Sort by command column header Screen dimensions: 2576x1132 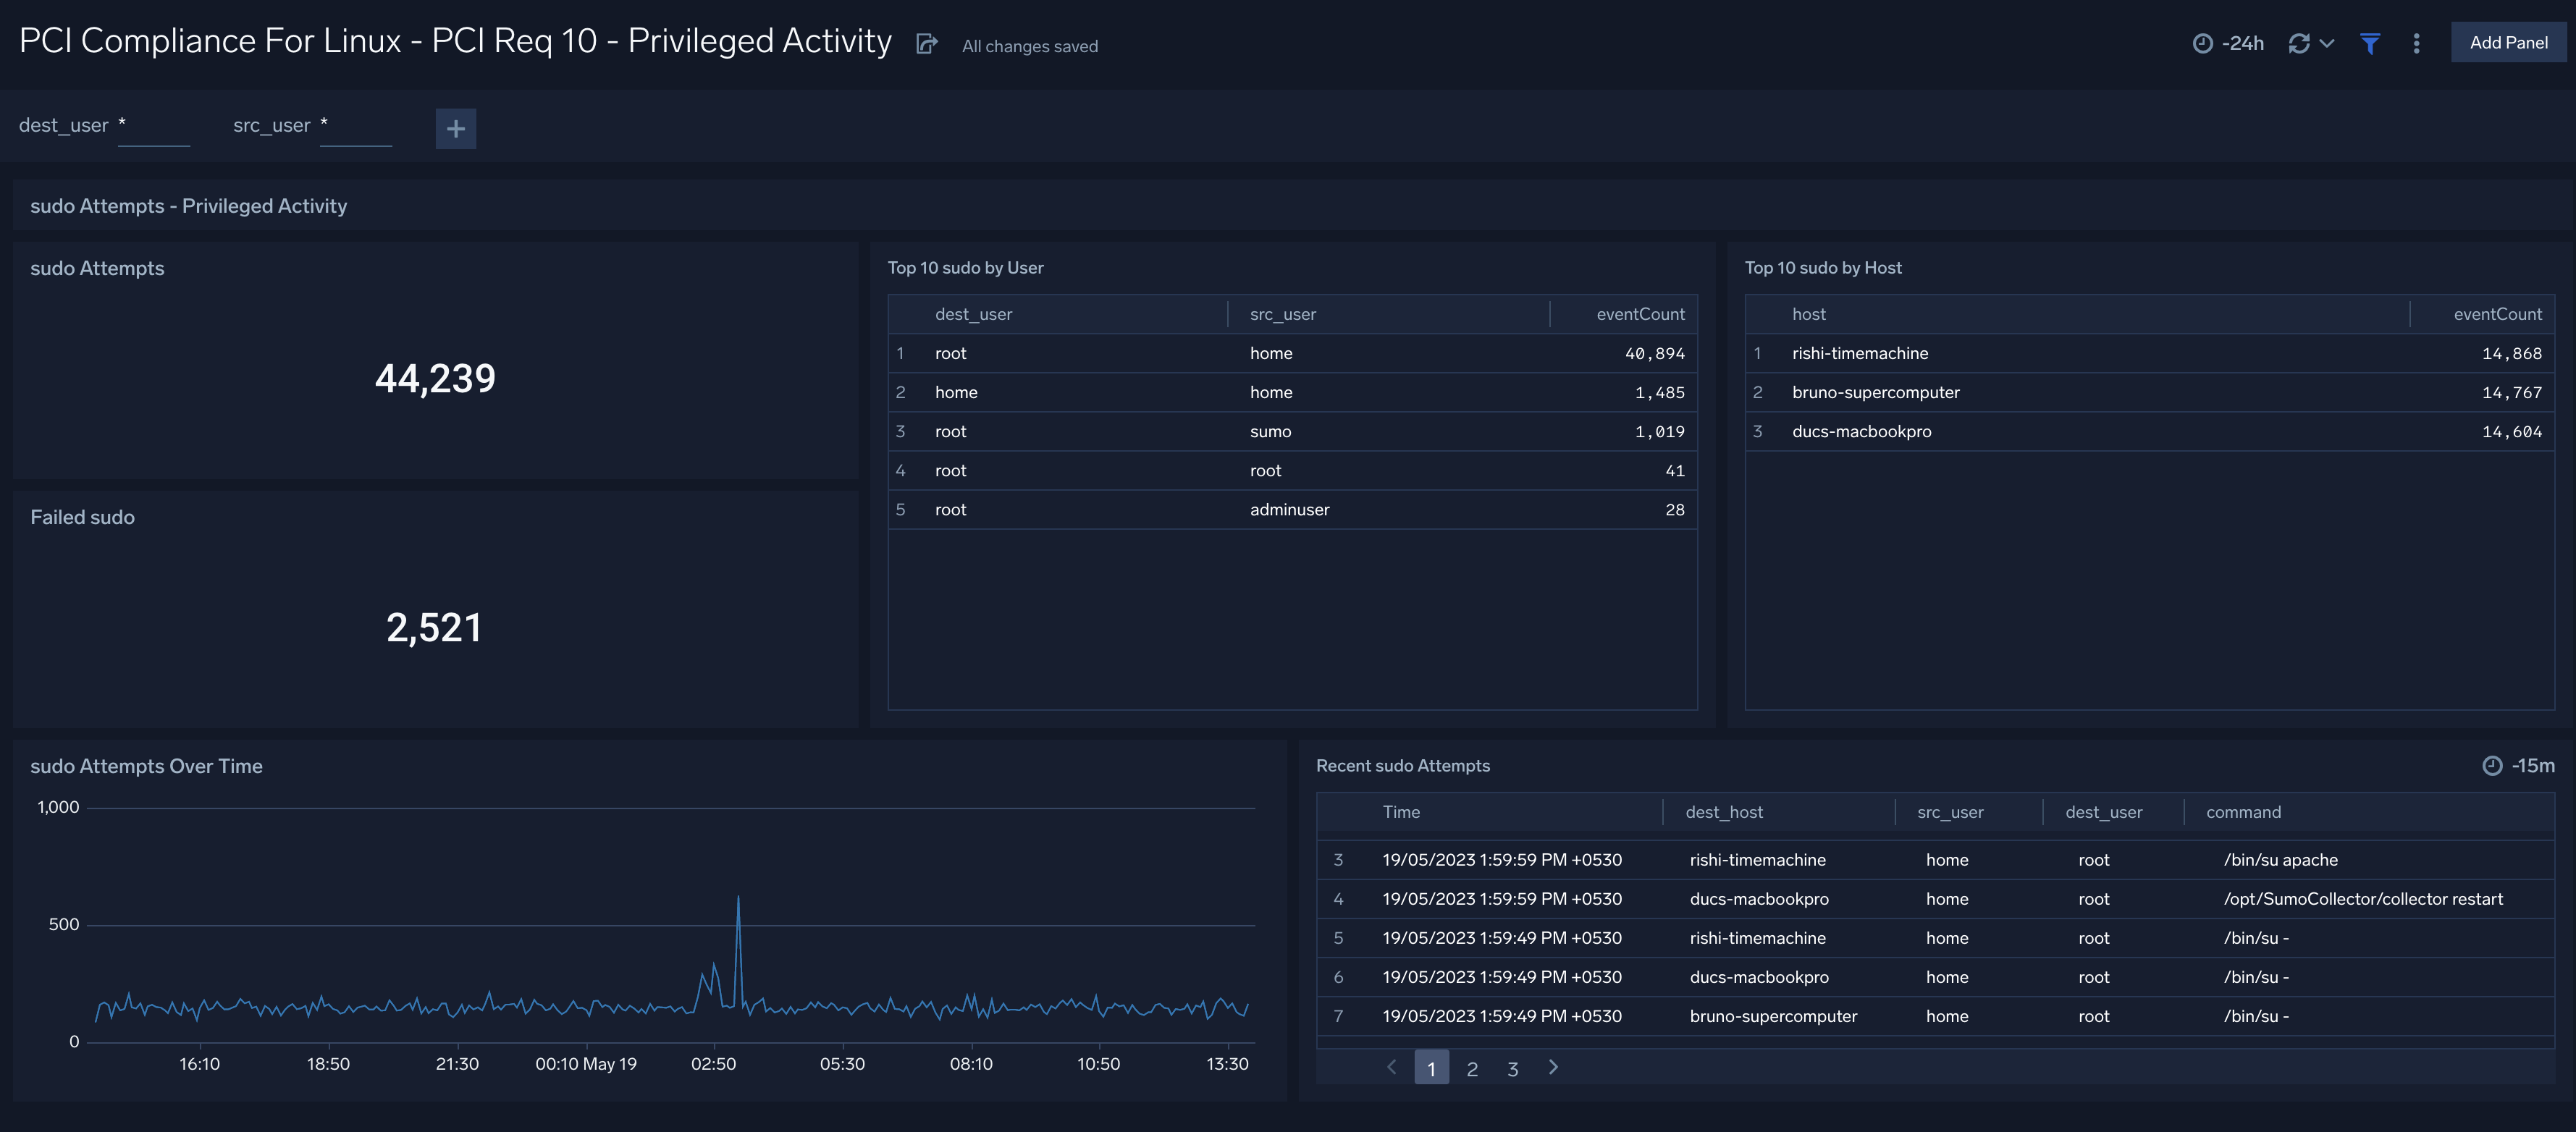(x=2243, y=812)
